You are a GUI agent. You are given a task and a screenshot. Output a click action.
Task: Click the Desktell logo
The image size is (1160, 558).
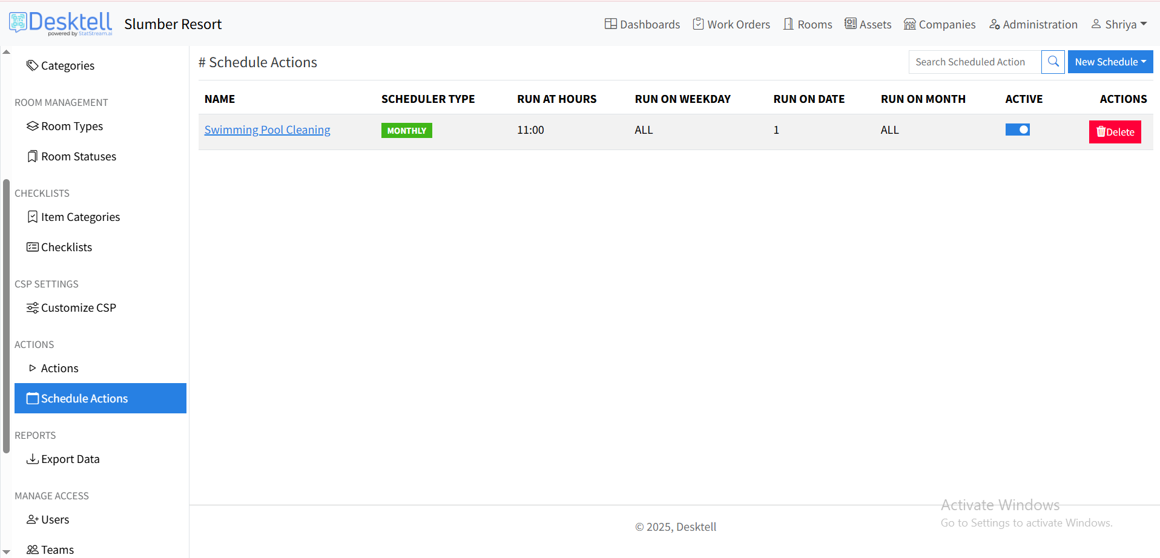pyautogui.click(x=61, y=24)
